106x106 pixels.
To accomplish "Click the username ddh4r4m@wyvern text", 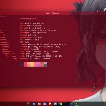I will pos(28,19).
